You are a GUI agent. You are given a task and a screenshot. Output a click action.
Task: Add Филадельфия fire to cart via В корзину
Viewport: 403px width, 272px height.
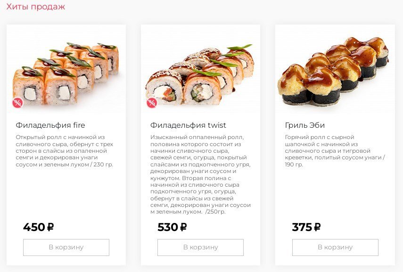pos(66,247)
